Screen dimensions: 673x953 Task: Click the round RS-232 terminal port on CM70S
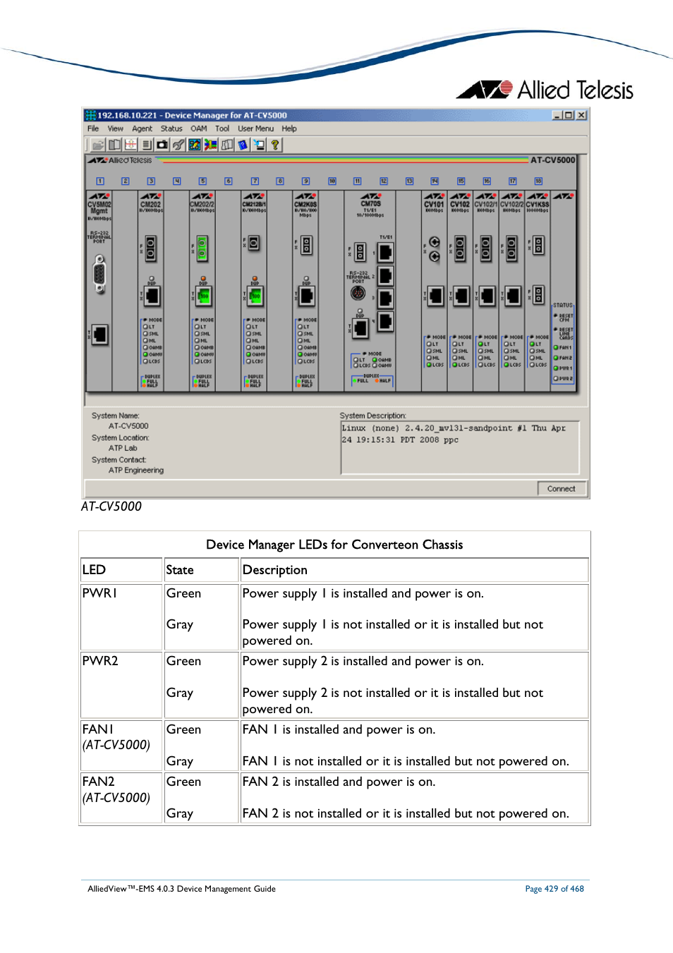pos(358,293)
